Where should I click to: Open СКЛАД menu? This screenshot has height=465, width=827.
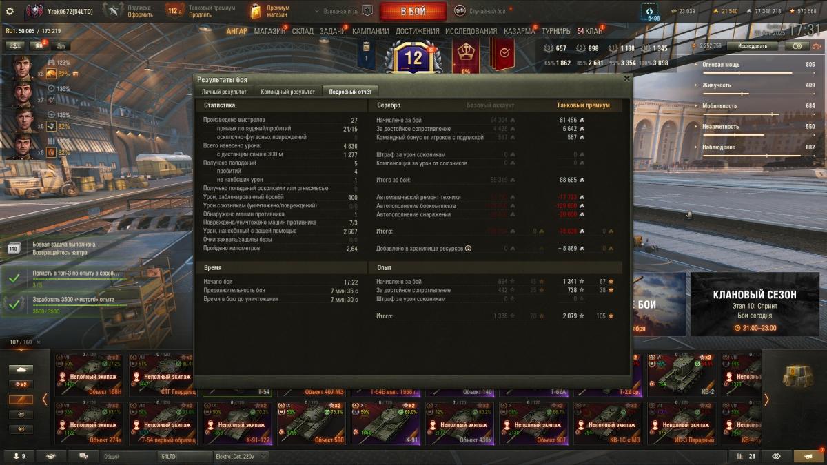(303, 31)
